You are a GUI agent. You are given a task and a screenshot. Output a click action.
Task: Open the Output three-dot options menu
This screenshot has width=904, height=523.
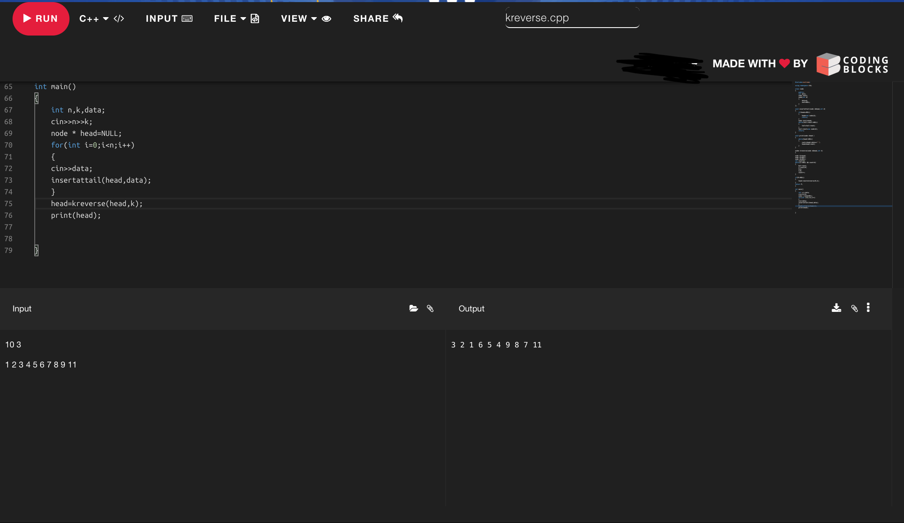pos(868,308)
